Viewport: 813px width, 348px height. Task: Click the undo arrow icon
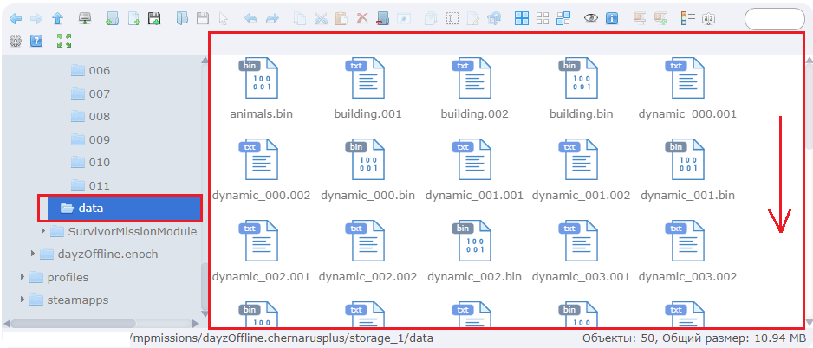coord(251,19)
